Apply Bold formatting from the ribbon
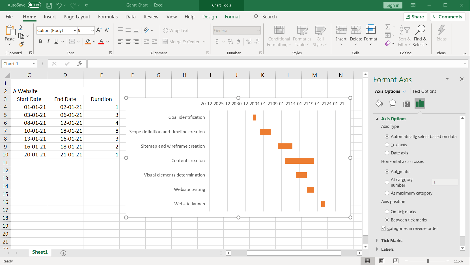Image resolution: width=470 pixels, height=265 pixels. pyautogui.click(x=40, y=42)
